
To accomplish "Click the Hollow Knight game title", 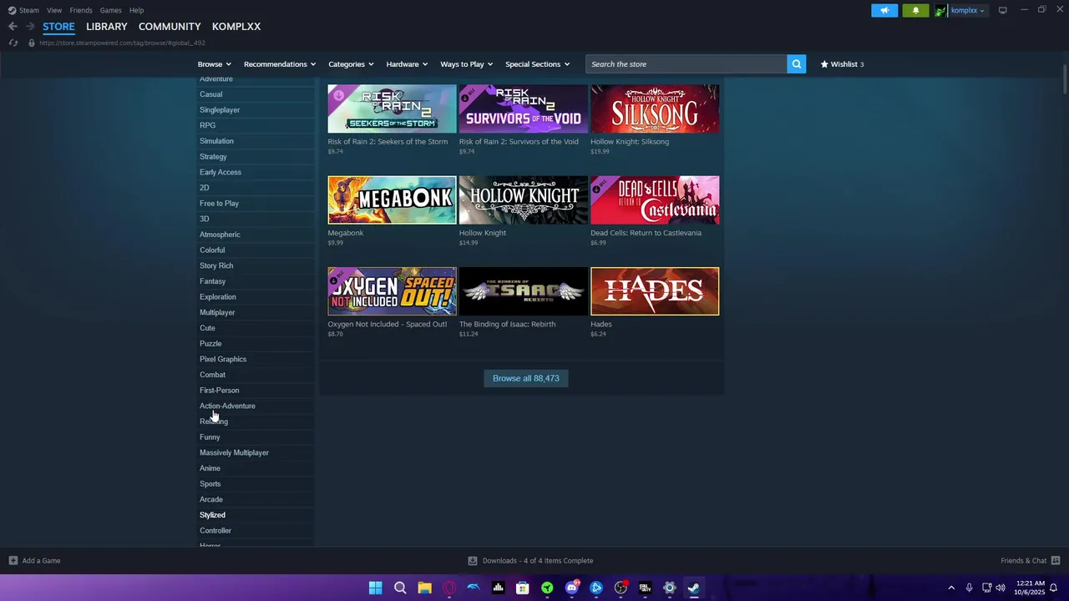I will click(483, 233).
